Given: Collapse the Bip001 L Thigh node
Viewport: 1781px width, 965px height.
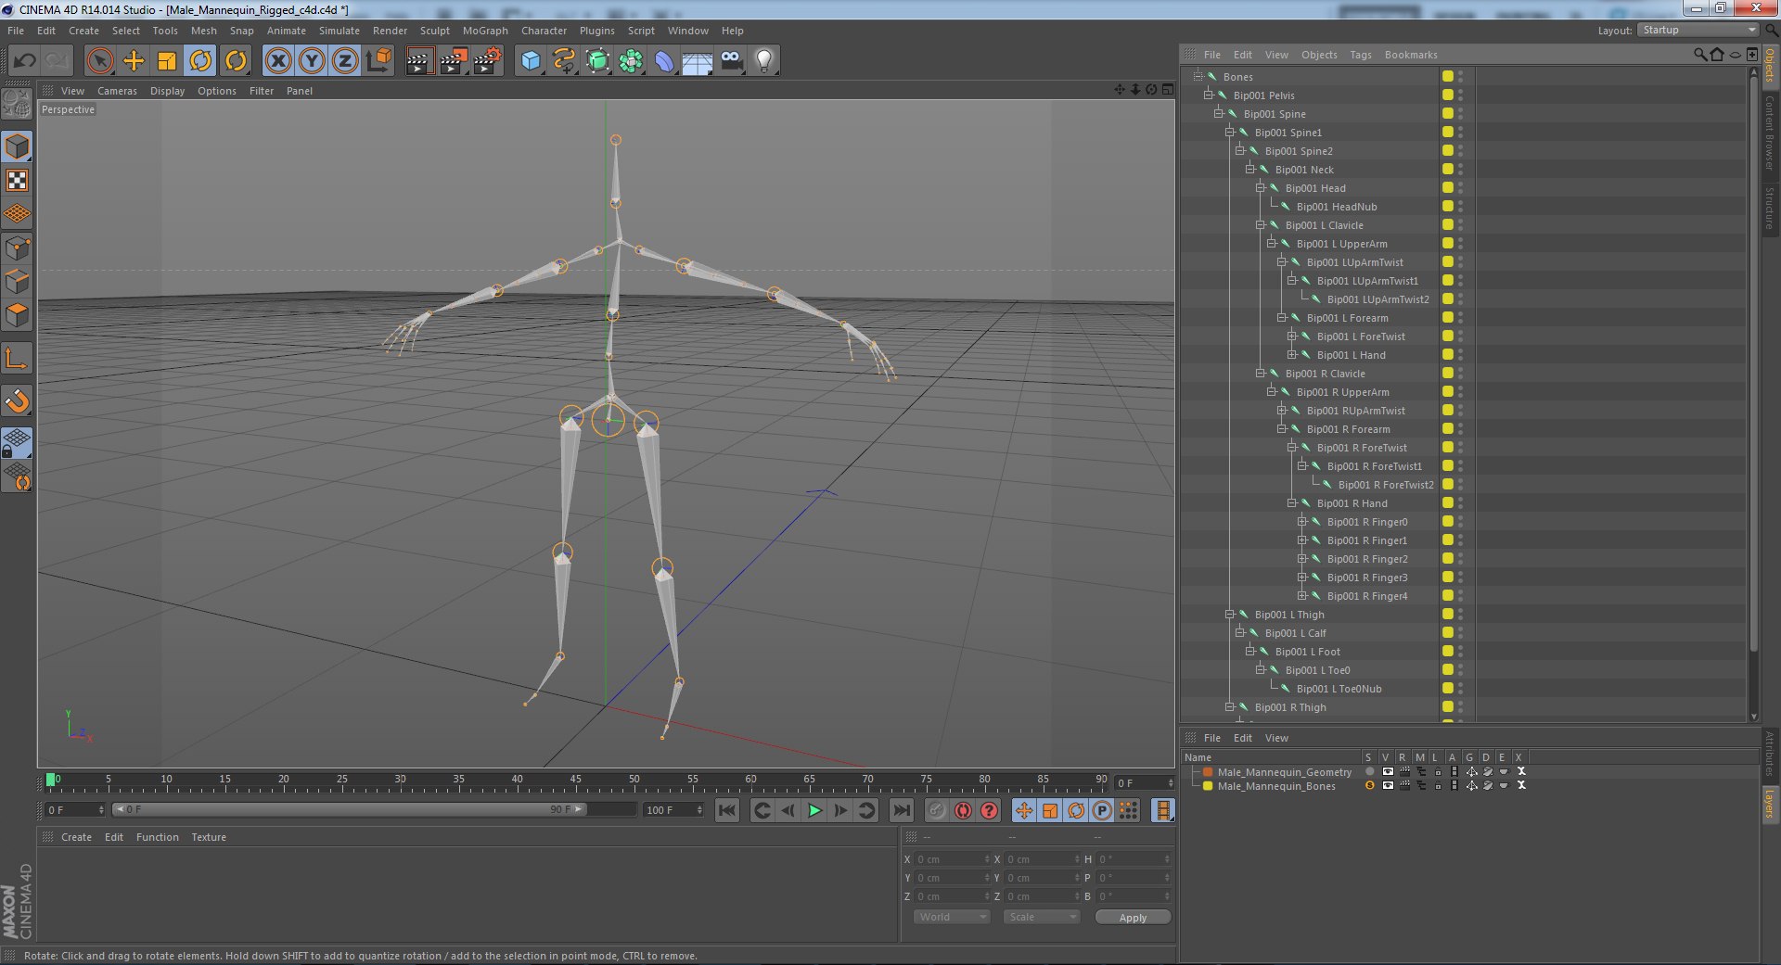Looking at the screenshot, I should coord(1229,614).
